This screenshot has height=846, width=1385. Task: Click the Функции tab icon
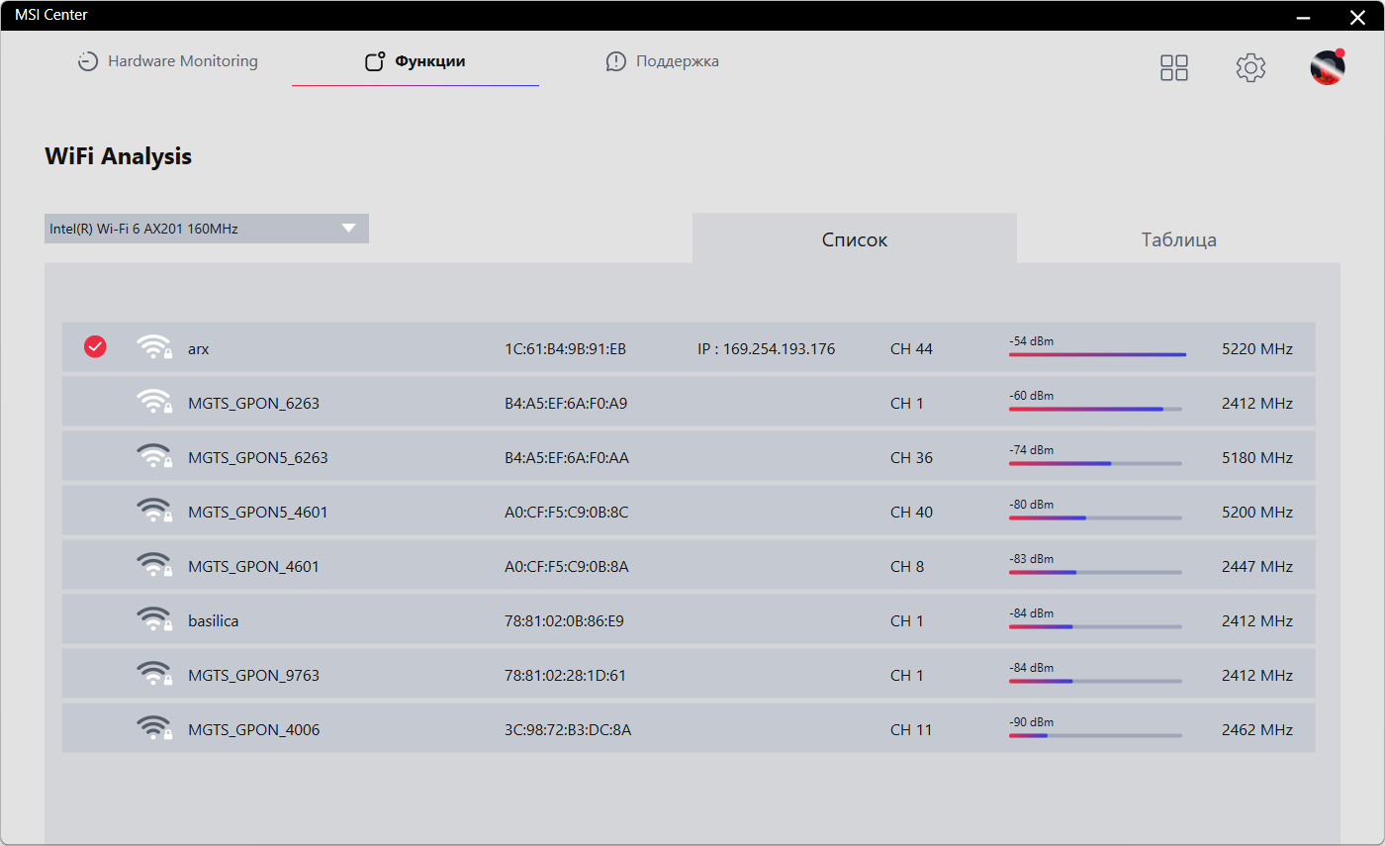tap(375, 61)
